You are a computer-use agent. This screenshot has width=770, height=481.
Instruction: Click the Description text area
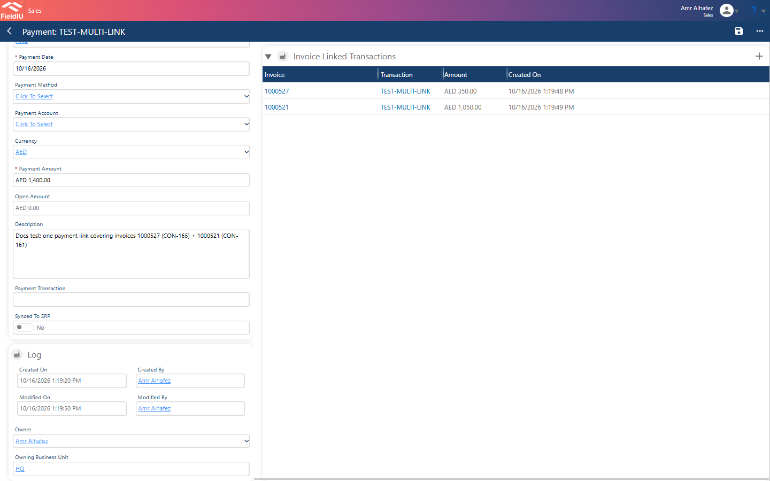(131, 254)
